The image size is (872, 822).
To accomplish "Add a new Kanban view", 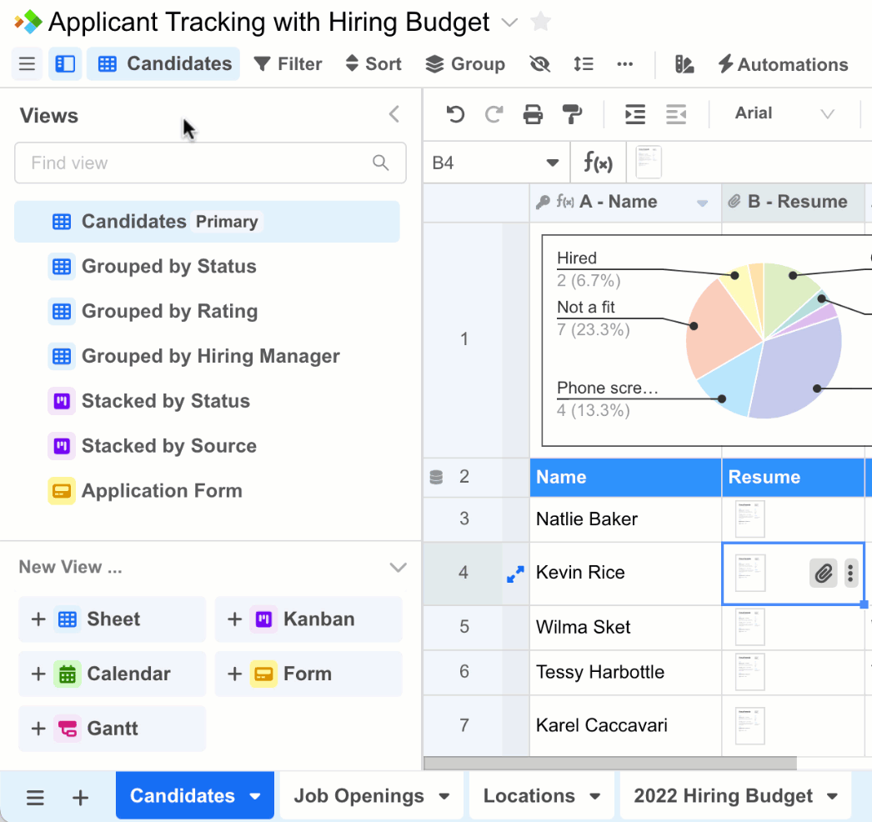I will coord(308,619).
